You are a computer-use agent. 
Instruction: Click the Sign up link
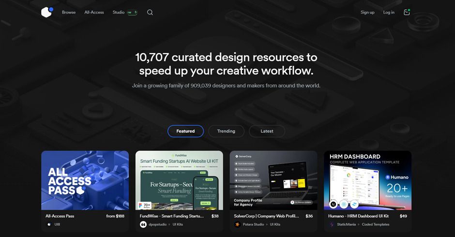point(367,12)
